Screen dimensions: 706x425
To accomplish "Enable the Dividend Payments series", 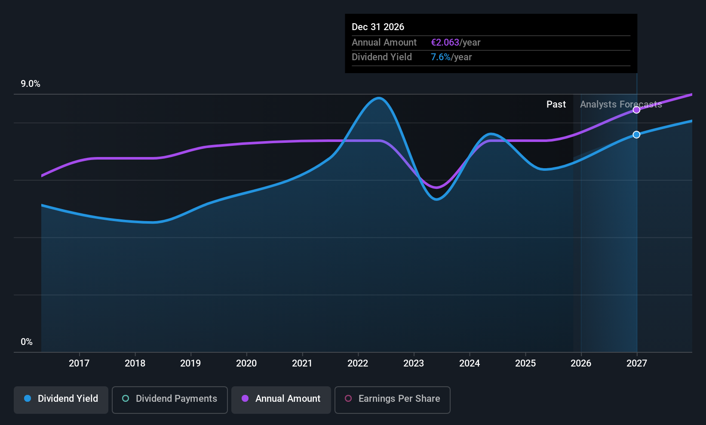I will (170, 400).
